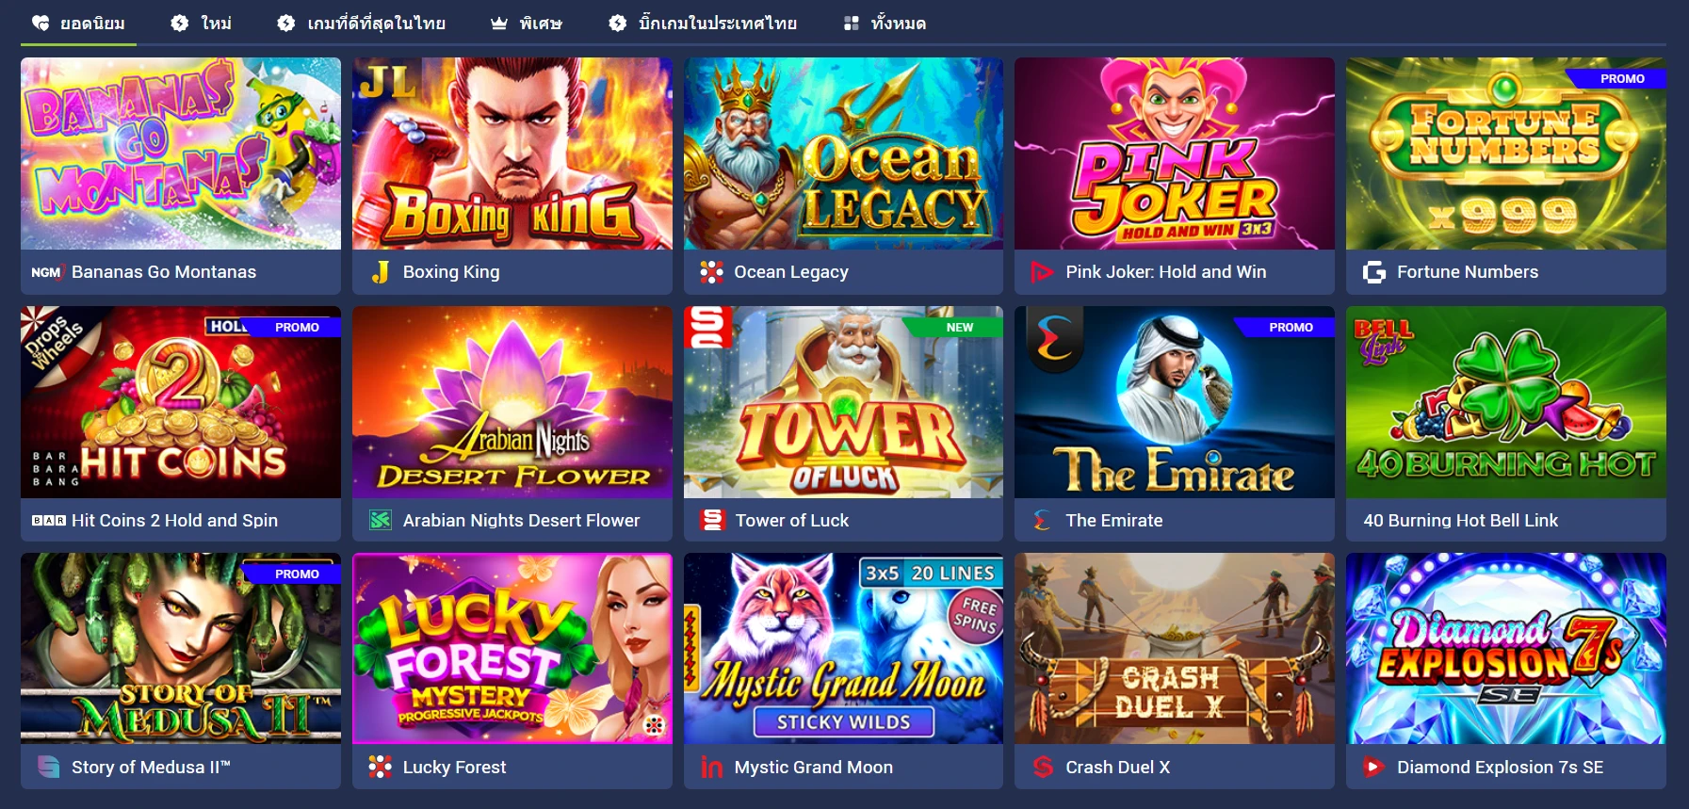This screenshot has height=809, width=1689.
Task: Click the provider icon beside Ocean Legacy
Action: point(712,272)
